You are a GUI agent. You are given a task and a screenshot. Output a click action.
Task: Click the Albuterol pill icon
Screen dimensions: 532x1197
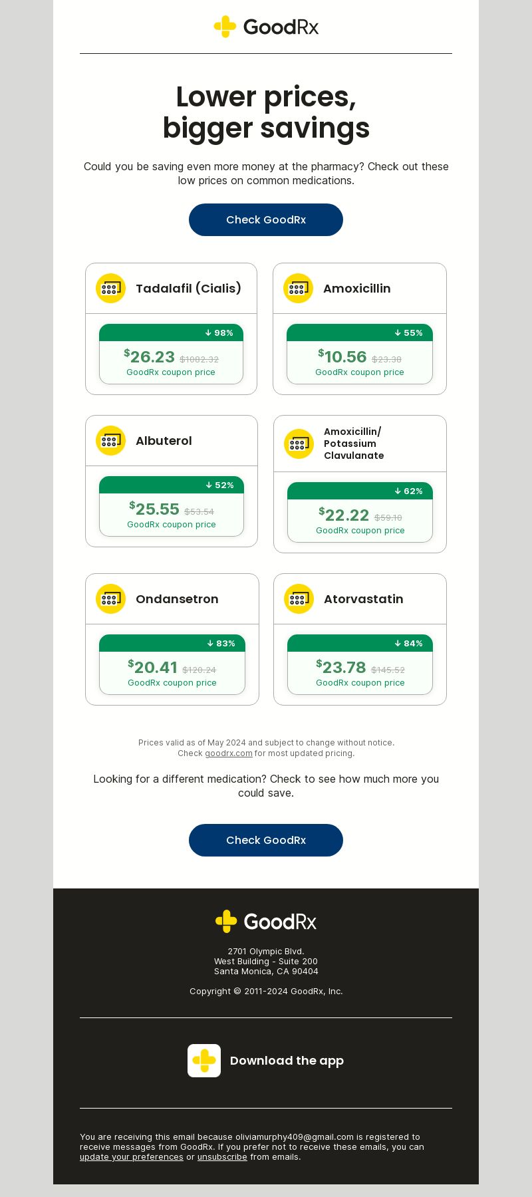click(x=110, y=441)
